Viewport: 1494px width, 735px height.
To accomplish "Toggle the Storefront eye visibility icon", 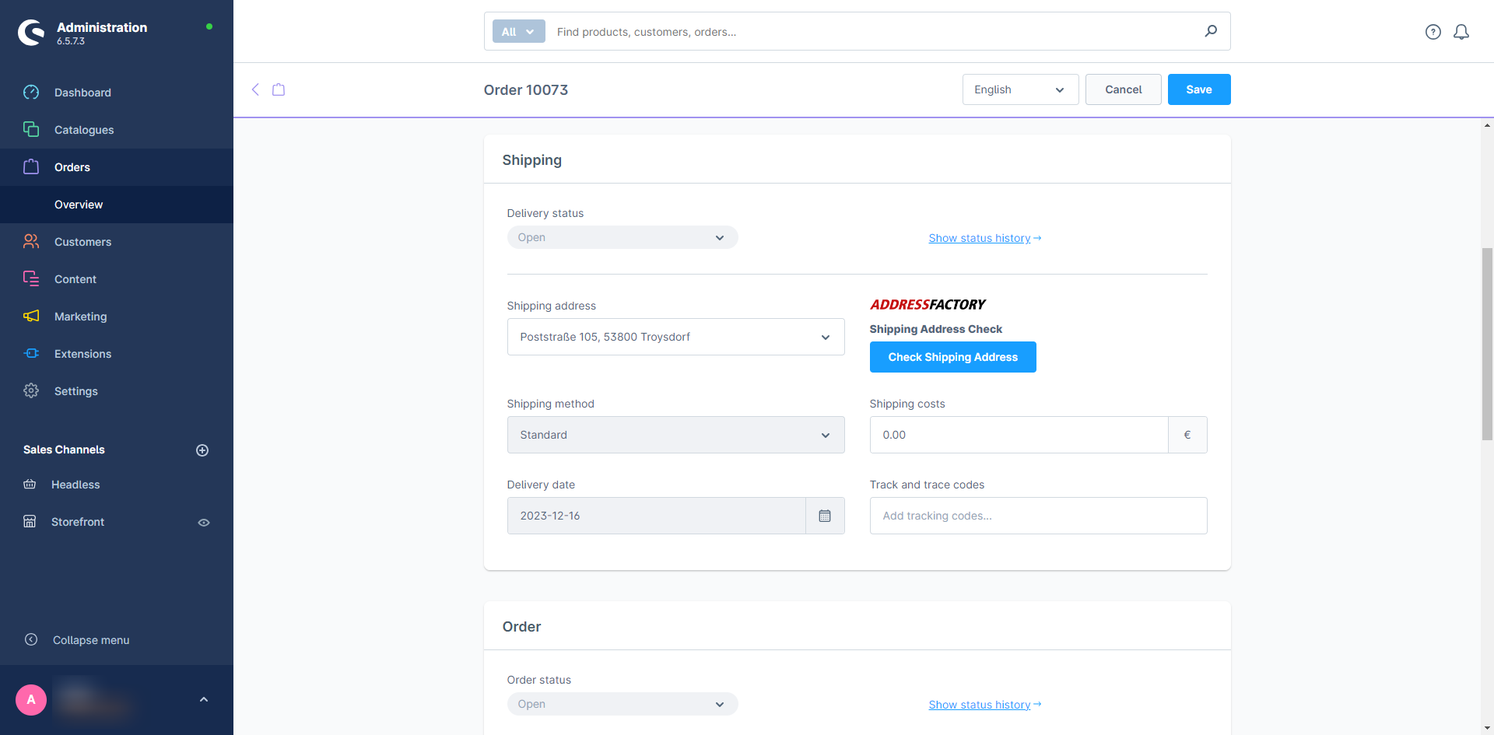I will (x=204, y=523).
